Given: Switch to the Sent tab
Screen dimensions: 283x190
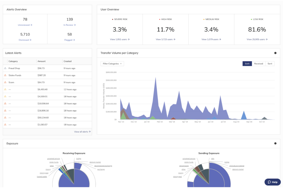Looking at the screenshot, I should click(x=270, y=64).
